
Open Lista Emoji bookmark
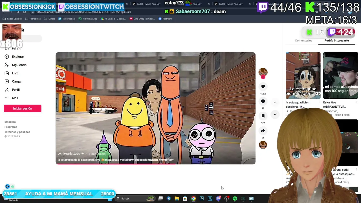click(x=142, y=19)
